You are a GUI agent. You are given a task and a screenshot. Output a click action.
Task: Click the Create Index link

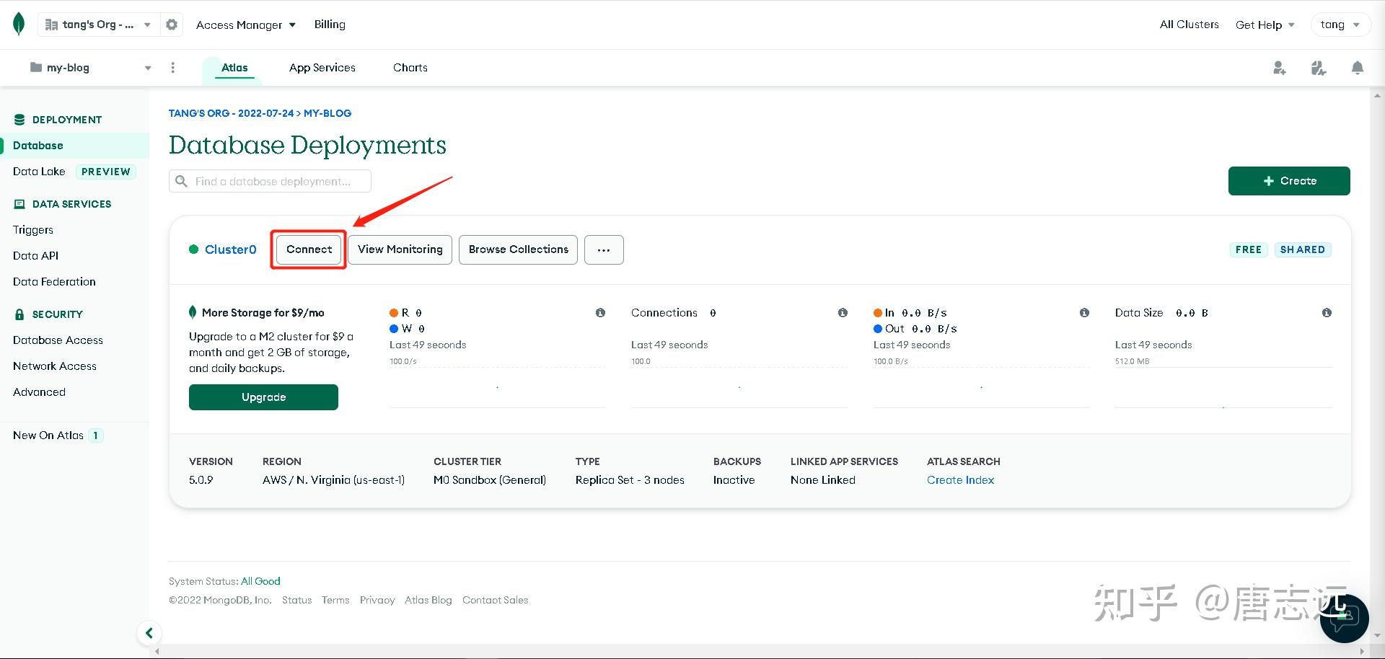click(960, 480)
